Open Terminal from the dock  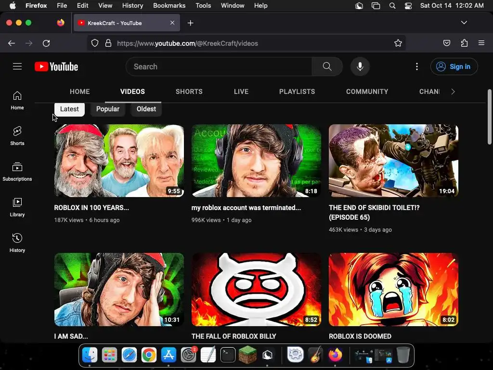pos(228,355)
